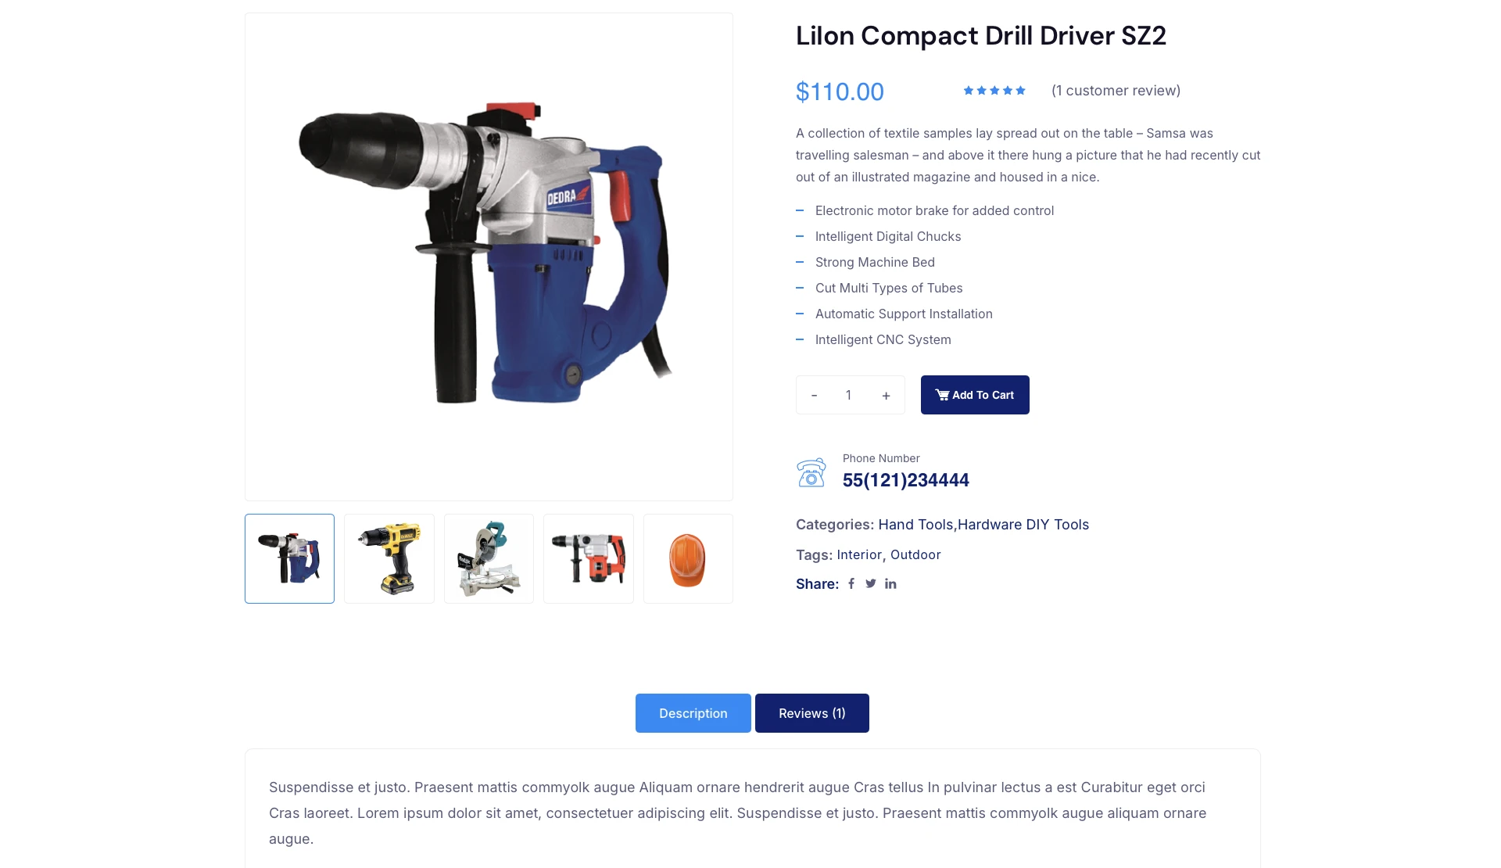
Task: Open the Hand Tools category link
Action: [x=915, y=525]
